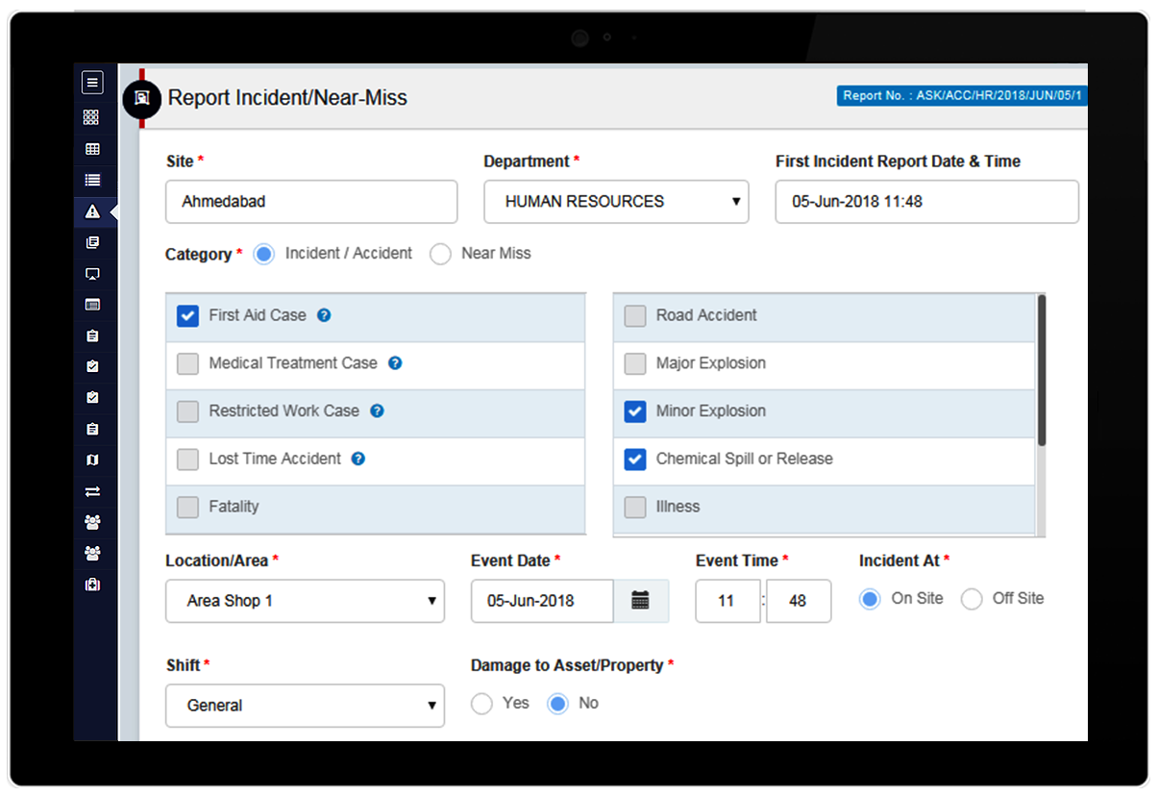The image size is (1158, 796).
Task: Uncheck the Minor Explosion checkbox
Action: [634, 411]
